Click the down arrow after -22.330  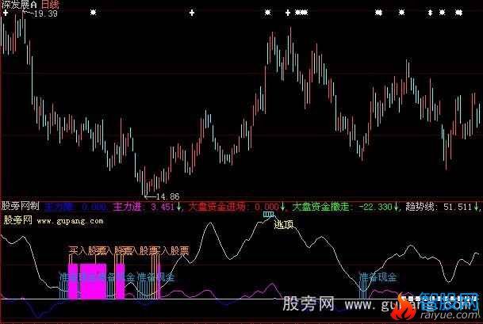tap(396, 207)
